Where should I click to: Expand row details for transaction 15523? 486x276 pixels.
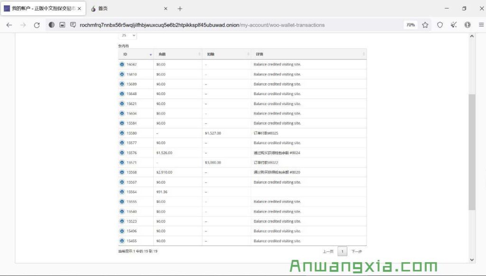[122, 221]
